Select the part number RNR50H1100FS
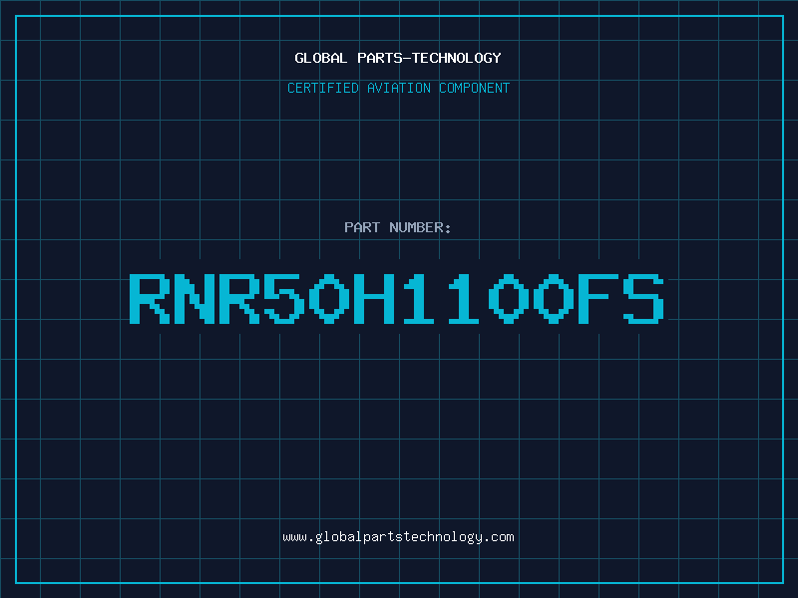Viewport: 798px width, 598px height. pyautogui.click(x=397, y=299)
